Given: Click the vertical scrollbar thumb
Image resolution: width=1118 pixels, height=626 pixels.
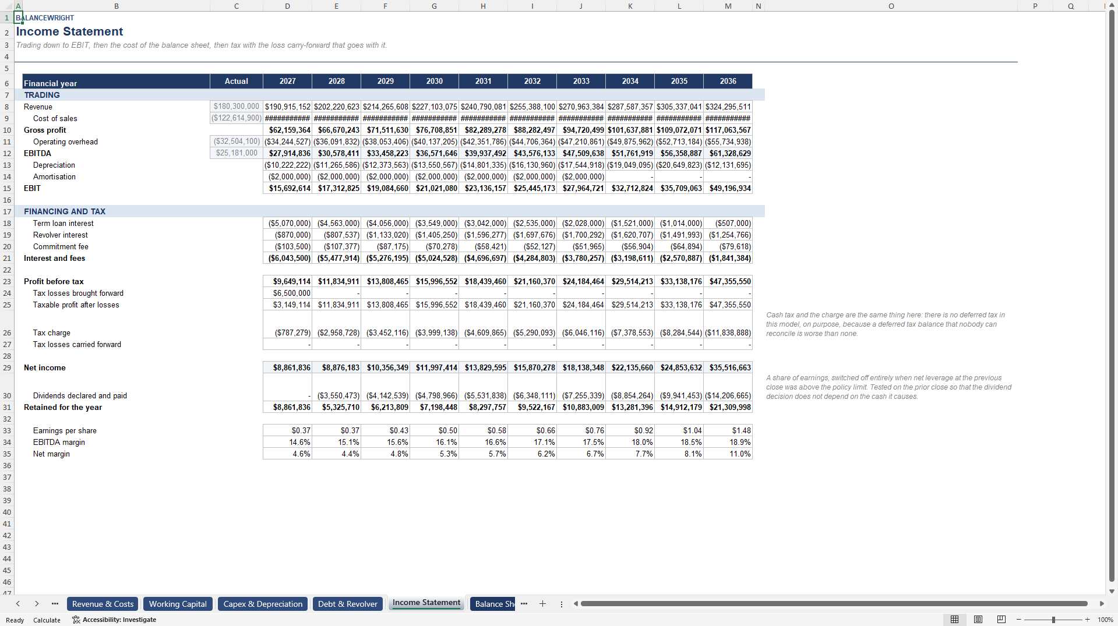Looking at the screenshot, I should [x=1112, y=297].
